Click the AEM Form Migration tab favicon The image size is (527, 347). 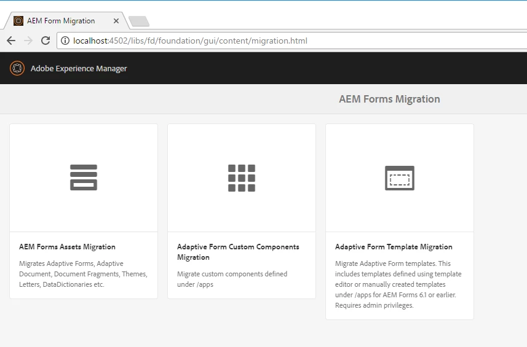[x=18, y=21]
